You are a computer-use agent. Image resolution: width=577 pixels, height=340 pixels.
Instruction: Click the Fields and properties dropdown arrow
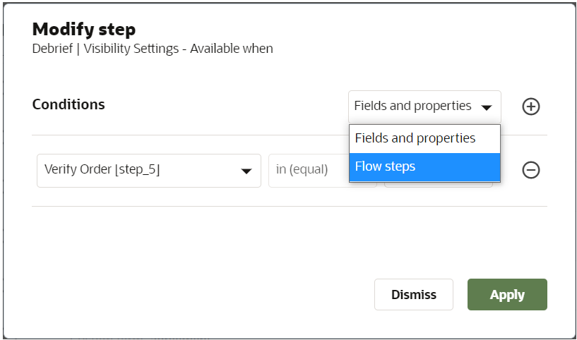[486, 107]
